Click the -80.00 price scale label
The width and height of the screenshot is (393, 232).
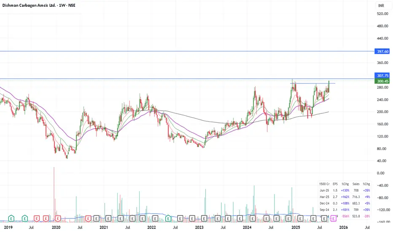point(382,198)
